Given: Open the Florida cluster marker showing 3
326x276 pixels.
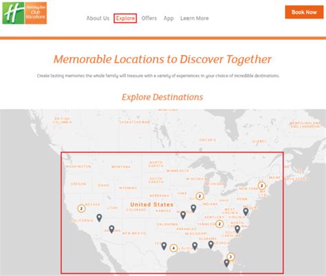Looking at the screenshot, I should 230,257.
